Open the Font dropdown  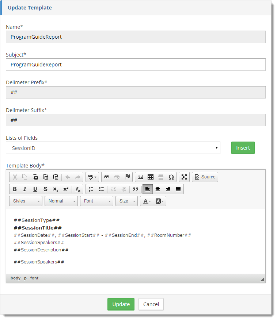click(x=96, y=201)
